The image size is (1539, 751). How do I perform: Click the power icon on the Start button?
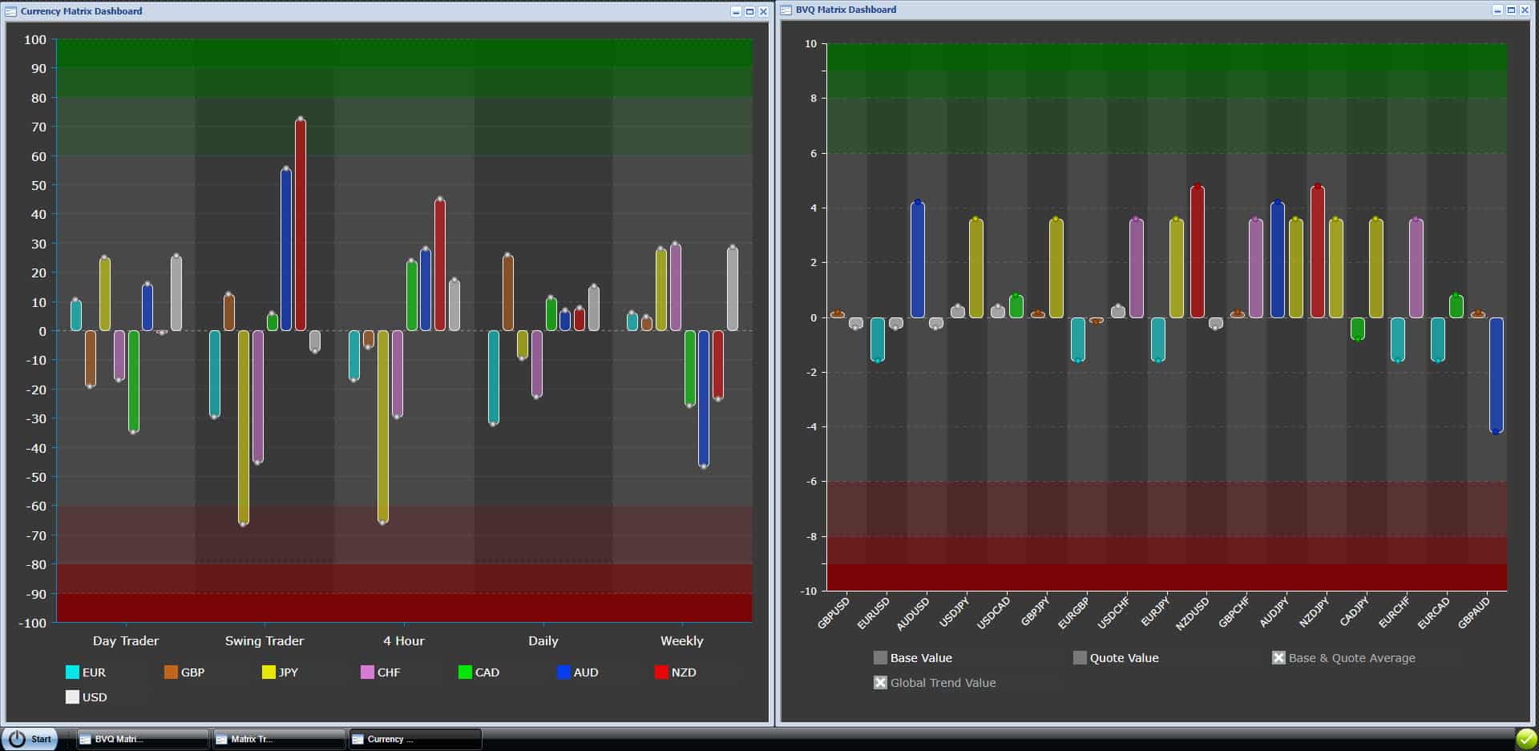18,738
